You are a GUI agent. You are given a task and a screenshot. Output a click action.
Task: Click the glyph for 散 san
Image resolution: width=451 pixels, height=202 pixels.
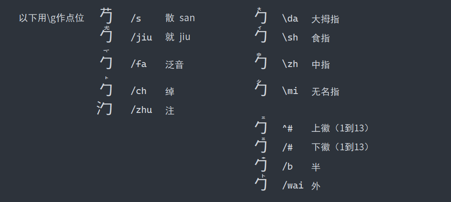[106, 16]
